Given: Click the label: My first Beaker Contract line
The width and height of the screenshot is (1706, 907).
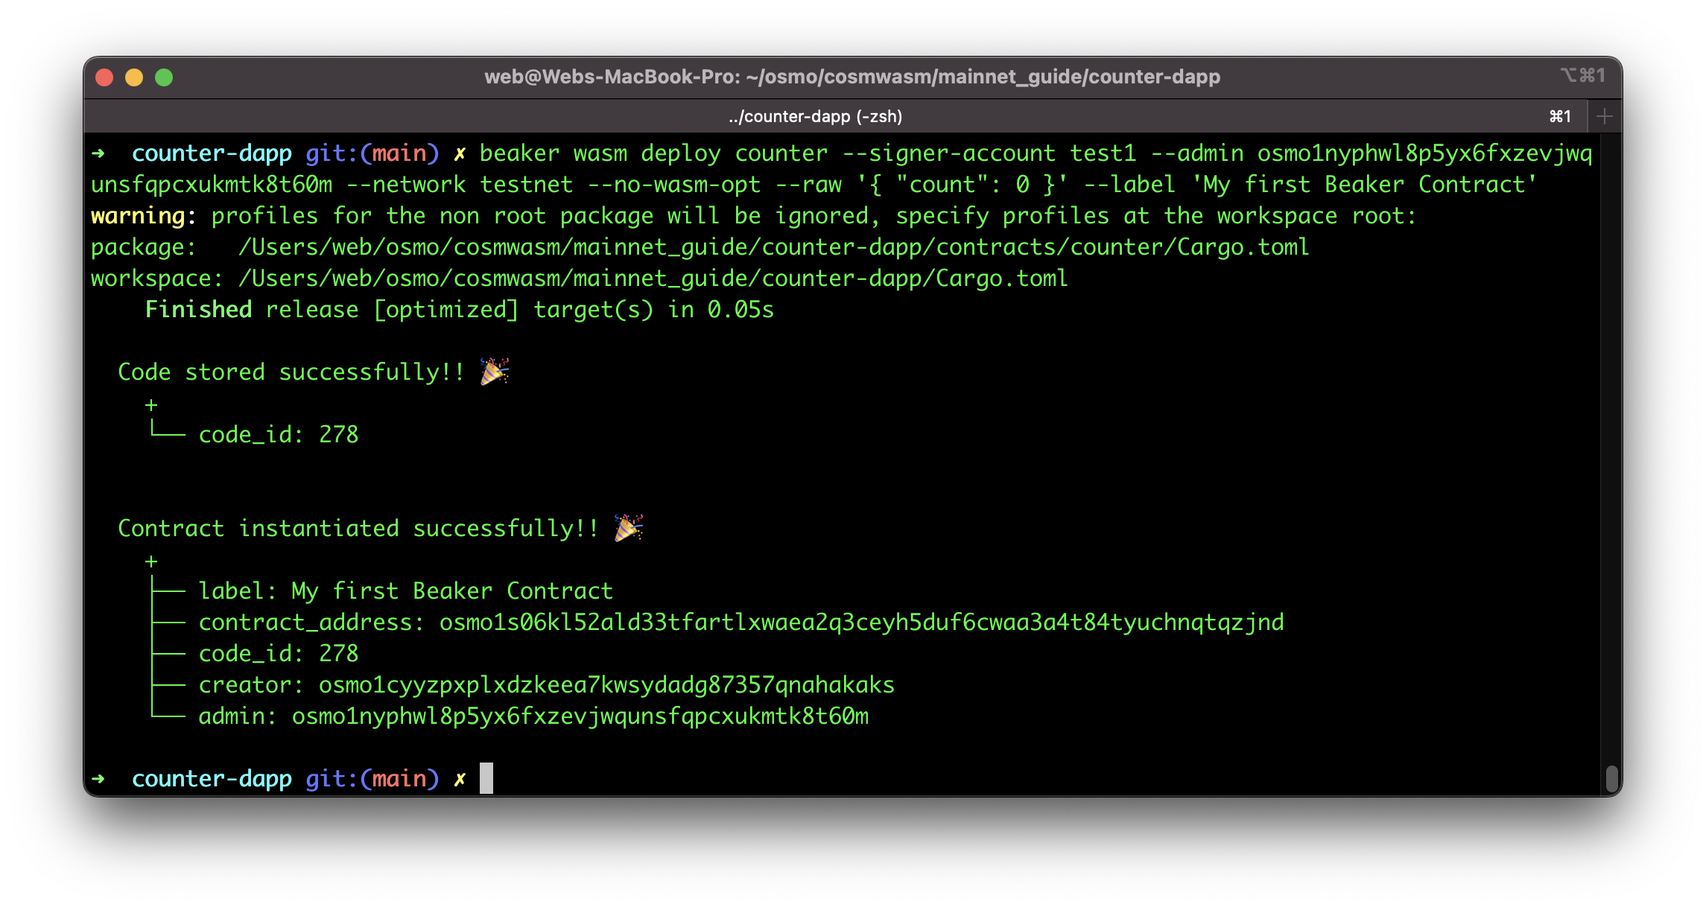Looking at the screenshot, I should pyautogui.click(x=405, y=591).
